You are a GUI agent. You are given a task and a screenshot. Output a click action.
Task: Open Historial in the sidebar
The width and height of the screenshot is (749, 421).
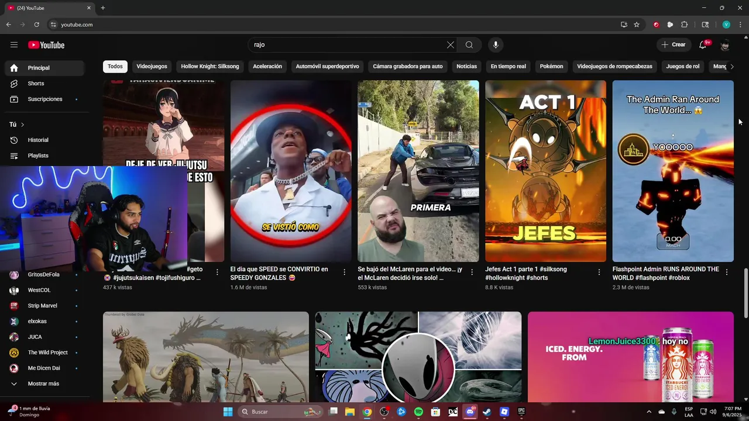[x=44, y=140]
